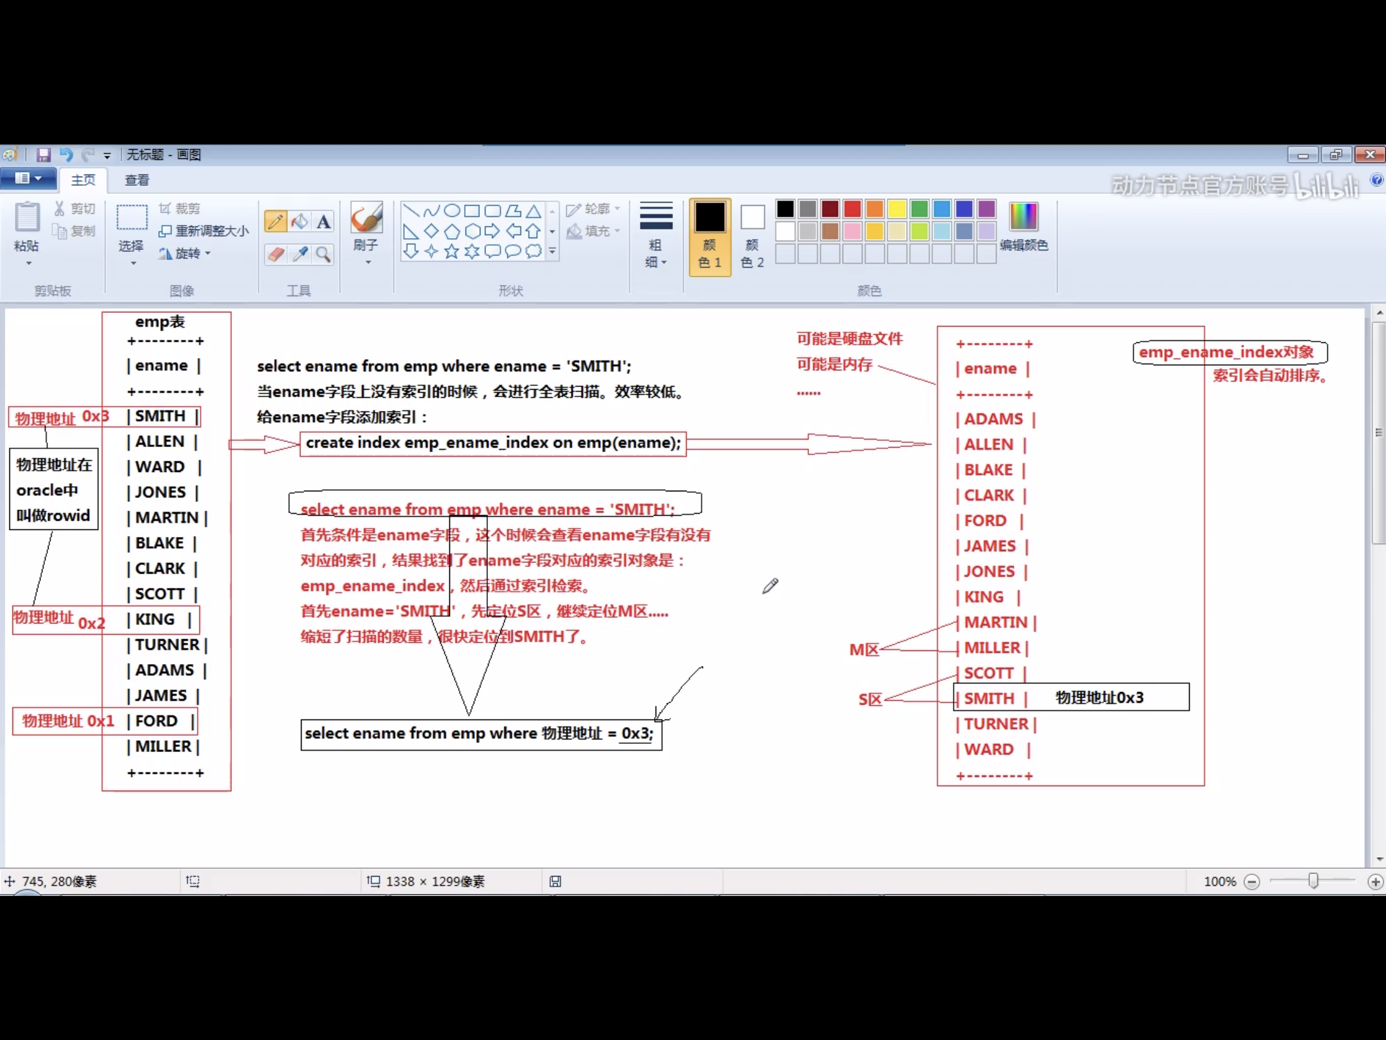The width and height of the screenshot is (1386, 1040).
Task: Click the 裁剪 Crop button
Action: 180,209
